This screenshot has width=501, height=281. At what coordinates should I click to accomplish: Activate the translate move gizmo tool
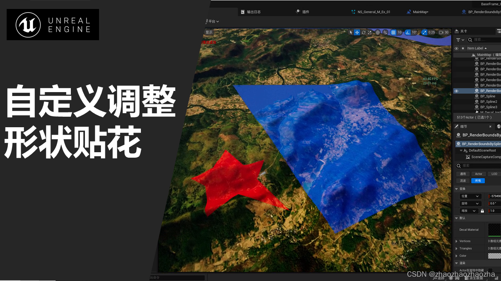click(357, 32)
